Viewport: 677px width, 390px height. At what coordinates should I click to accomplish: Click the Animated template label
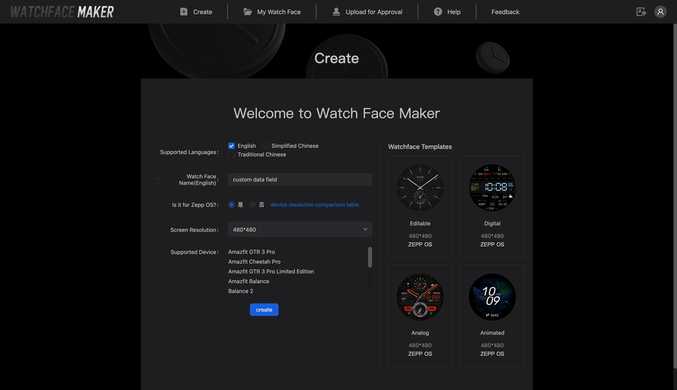tap(492, 333)
